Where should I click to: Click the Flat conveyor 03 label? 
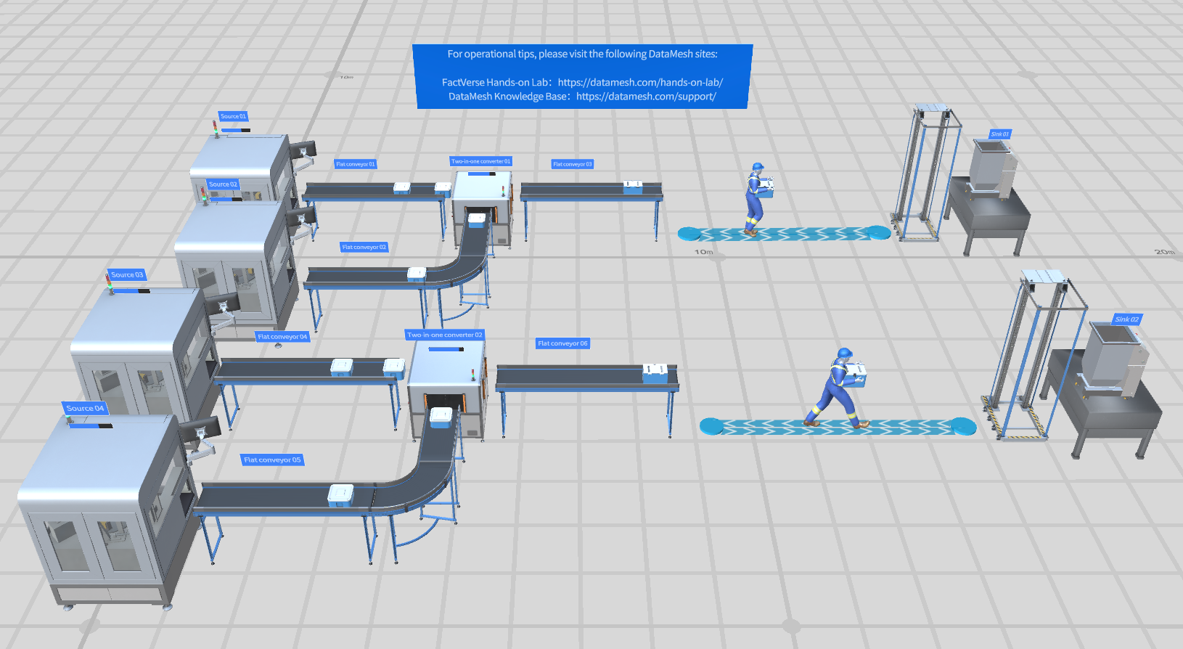click(x=573, y=164)
